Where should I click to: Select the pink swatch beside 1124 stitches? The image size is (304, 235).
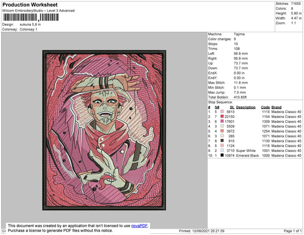coord(222,145)
